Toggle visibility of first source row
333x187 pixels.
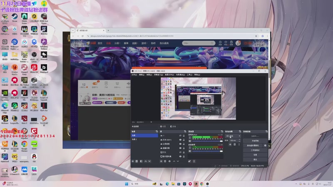point(180,136)
